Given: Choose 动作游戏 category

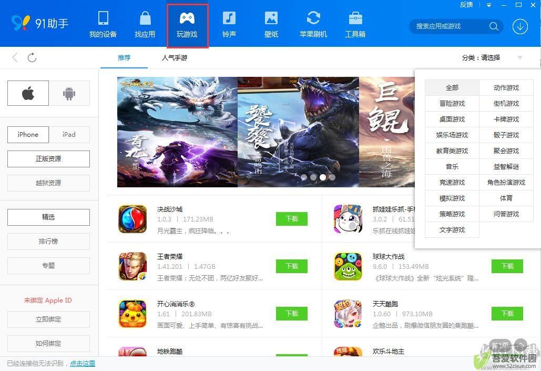Looking at the screenshot, I should point(506,88).
